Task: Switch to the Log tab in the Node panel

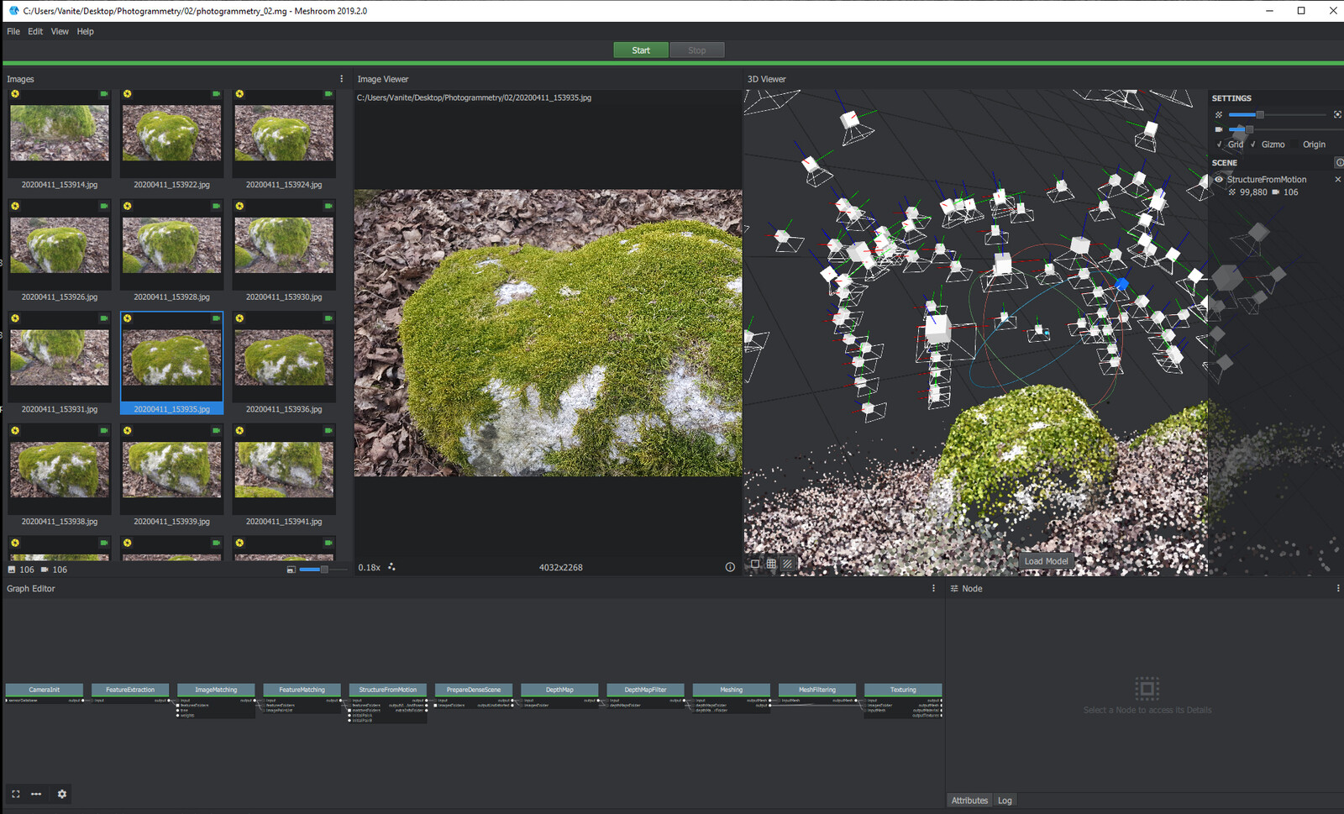Action: pyautogui.click(x=1005, y=800)
